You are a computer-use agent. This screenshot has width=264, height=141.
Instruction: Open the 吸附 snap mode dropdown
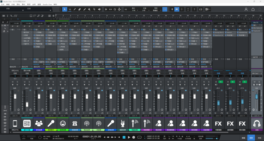156,11
